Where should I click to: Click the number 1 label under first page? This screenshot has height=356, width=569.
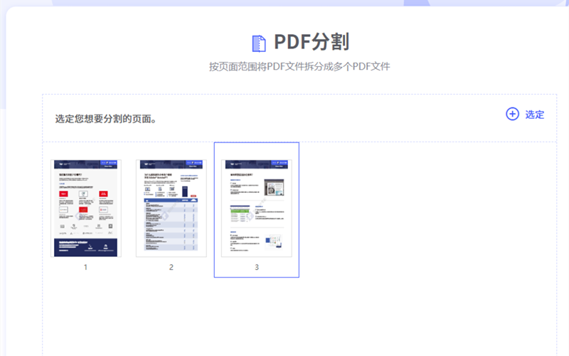coord(86,268)
